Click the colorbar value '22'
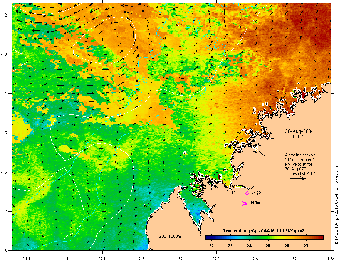Viewport: 339px width, 262px height. [x=211, y=246]
